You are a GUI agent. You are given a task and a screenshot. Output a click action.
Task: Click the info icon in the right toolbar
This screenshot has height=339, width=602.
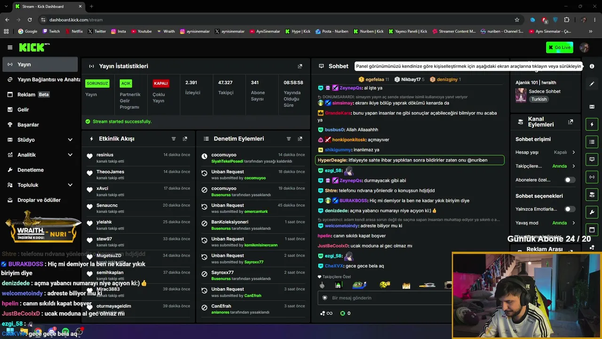pyautogui.click(x=592, y=66)
